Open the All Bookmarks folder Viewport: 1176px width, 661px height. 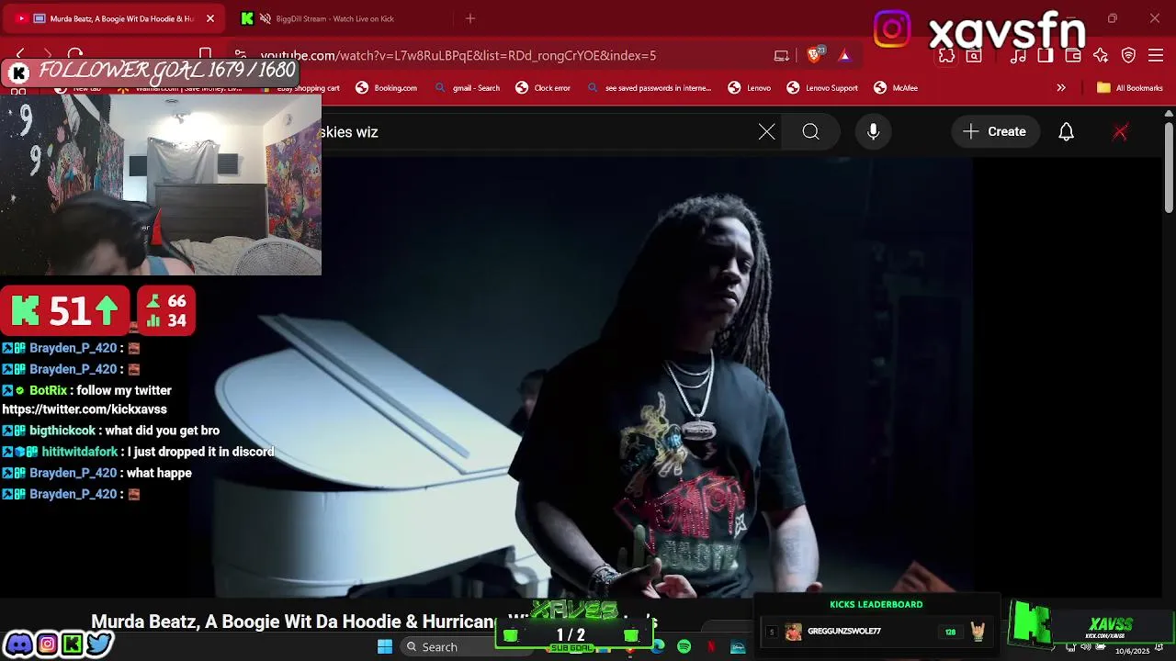tap(1130, 88)
